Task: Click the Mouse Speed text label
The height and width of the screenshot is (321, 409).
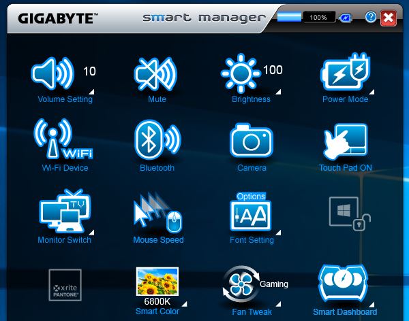Action: (x=158, y=240)
